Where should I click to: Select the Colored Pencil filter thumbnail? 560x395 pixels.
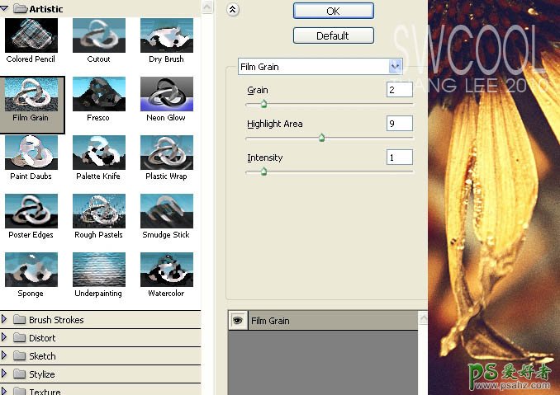point(31,36)
